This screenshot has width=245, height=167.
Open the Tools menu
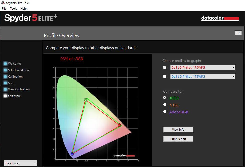tap(13, 9)
